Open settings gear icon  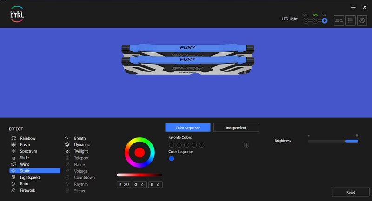362,20
